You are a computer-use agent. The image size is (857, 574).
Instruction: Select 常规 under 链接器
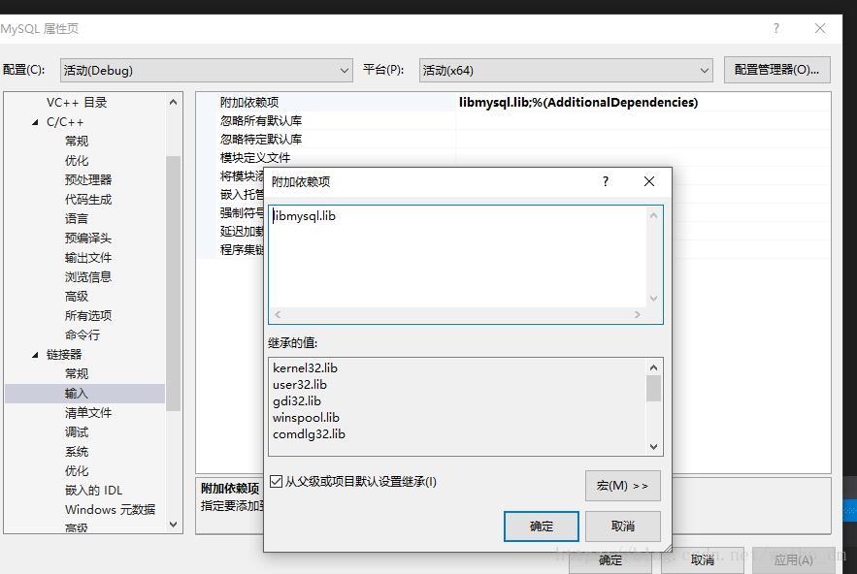pos(77,373)
